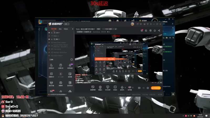Show the Midnight Ghost Hunt source

[x=49, y=52]
